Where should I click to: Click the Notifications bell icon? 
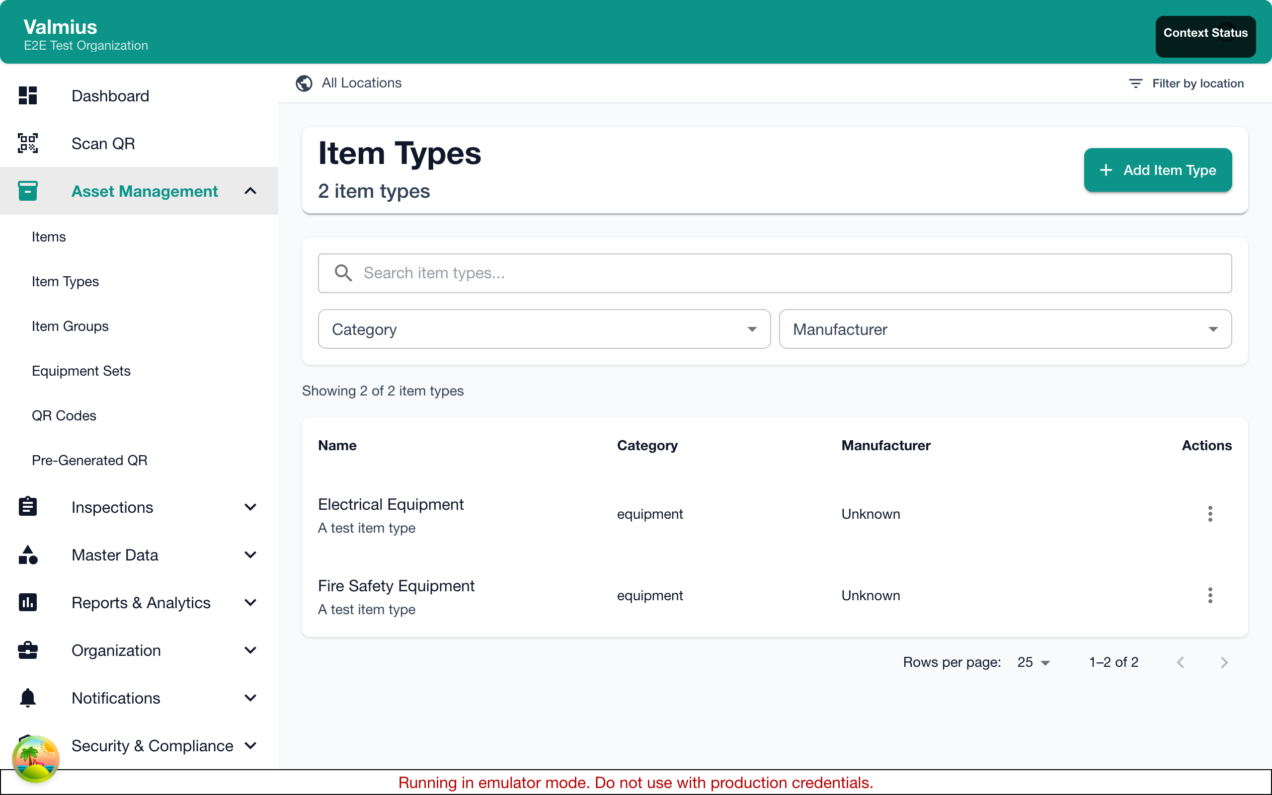pyautogui.click(x=28, y=698)
